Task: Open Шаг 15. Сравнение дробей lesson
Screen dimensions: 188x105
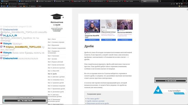Action: click(x=56, y=83)
